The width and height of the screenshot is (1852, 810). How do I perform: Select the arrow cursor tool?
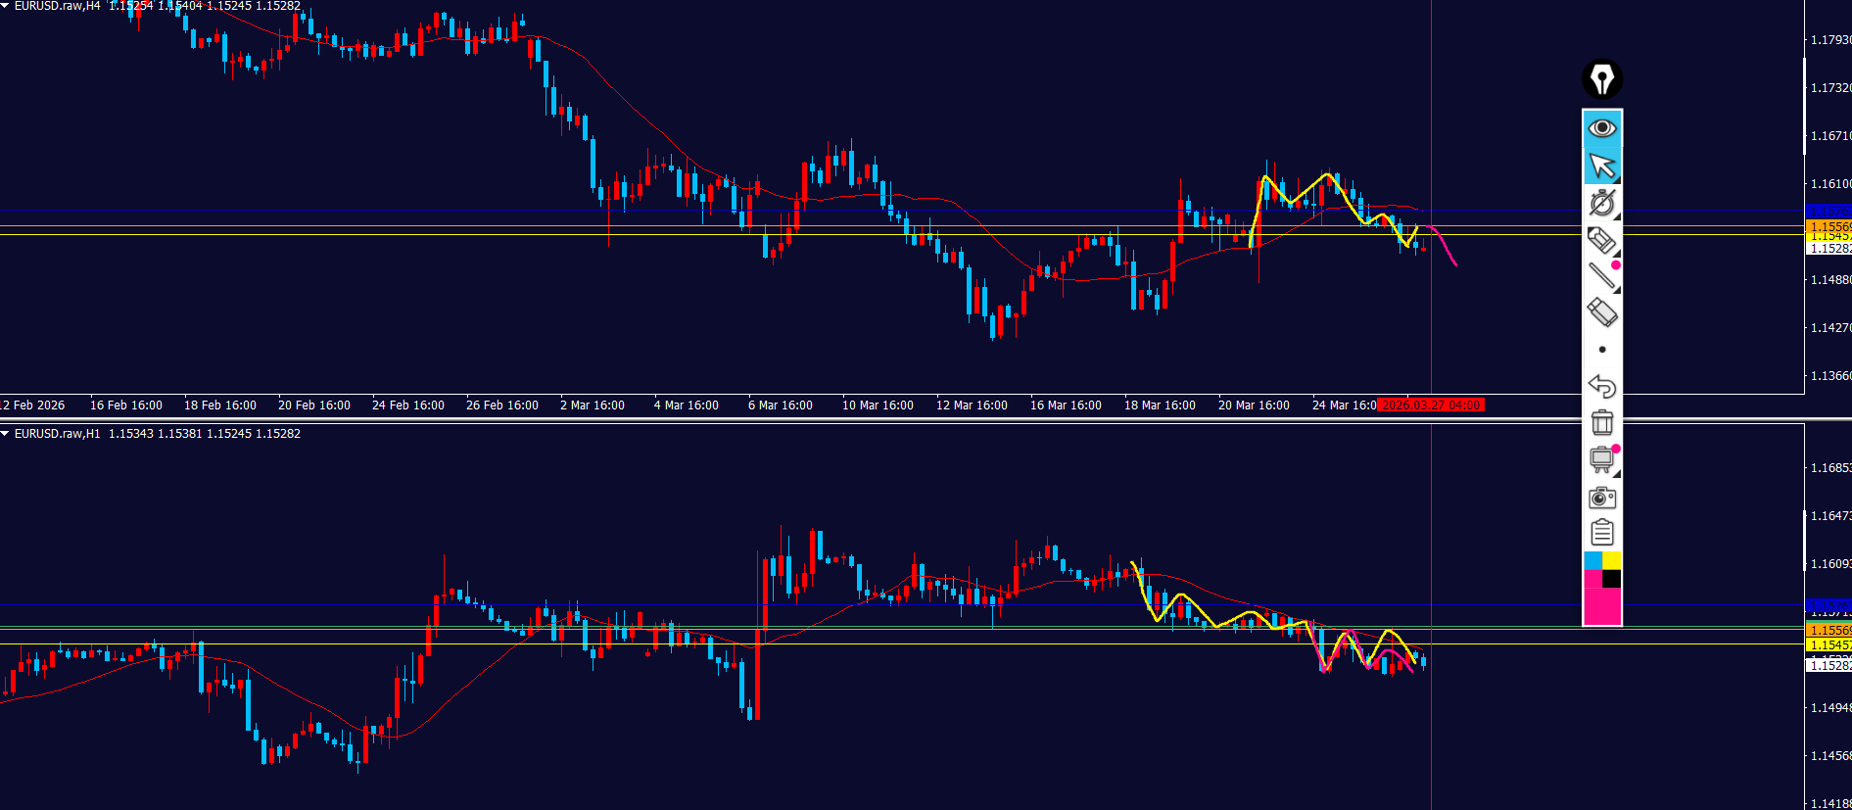coord(1601,166)
